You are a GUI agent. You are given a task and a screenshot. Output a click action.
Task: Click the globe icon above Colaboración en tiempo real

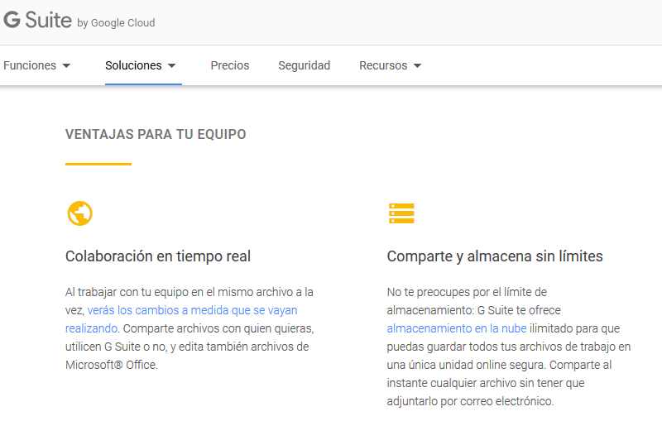pos(79,213)
